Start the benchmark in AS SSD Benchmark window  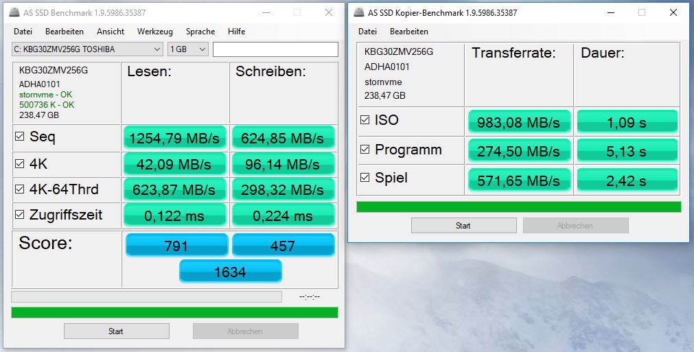(117, 331)
